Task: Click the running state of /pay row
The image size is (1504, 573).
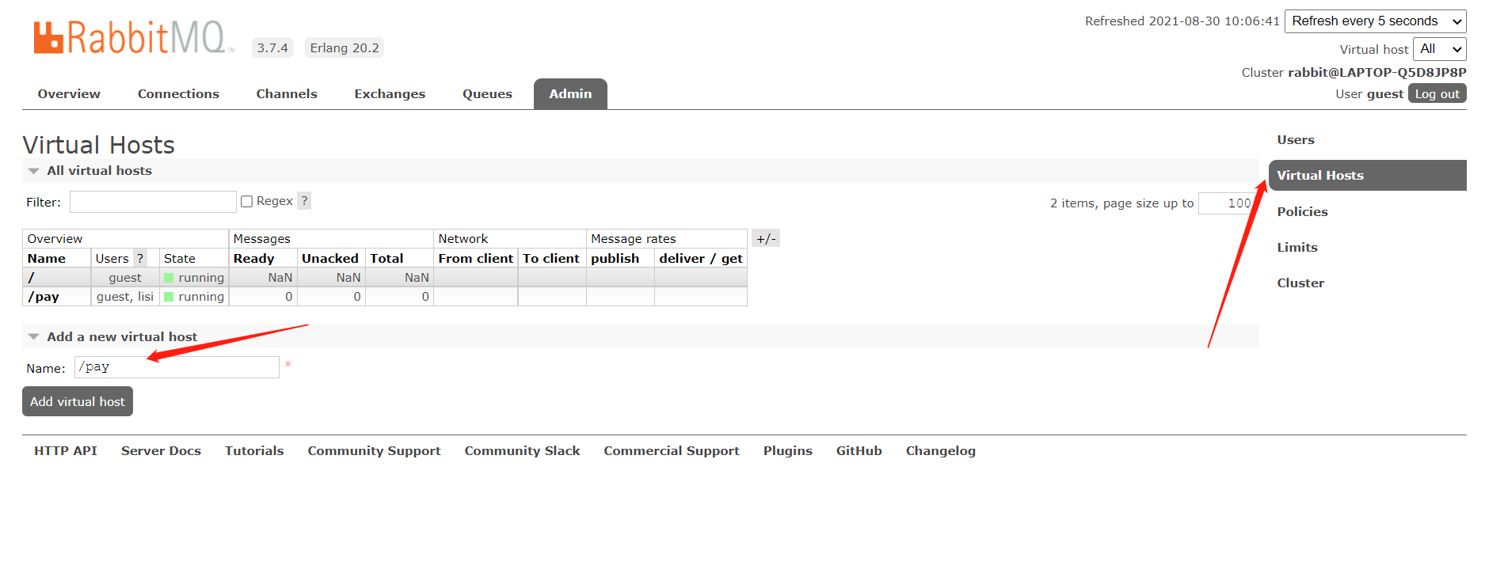Action: (194, 297)
